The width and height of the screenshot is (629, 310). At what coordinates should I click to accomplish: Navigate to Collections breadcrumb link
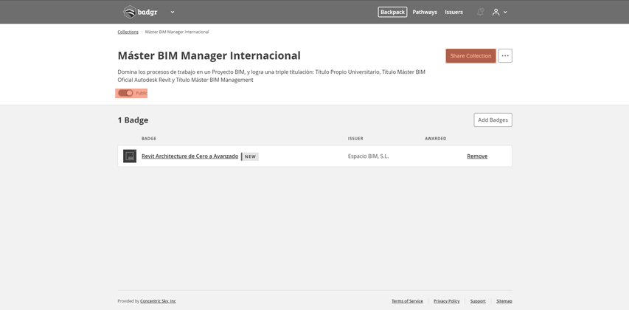click(128, 32)
